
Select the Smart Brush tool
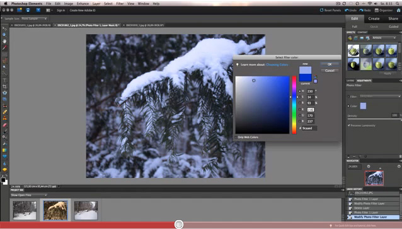4,138
